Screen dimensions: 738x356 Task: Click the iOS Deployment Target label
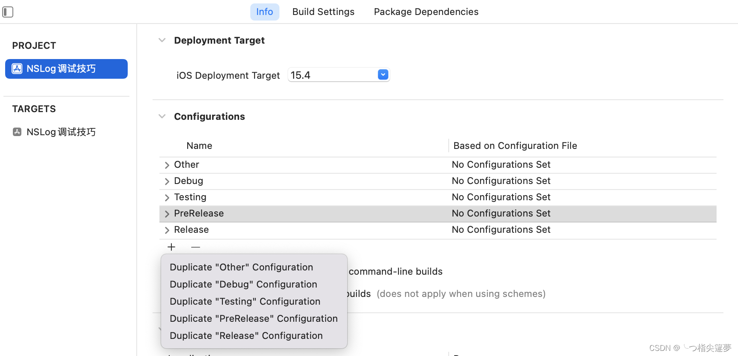coord(228,76)
